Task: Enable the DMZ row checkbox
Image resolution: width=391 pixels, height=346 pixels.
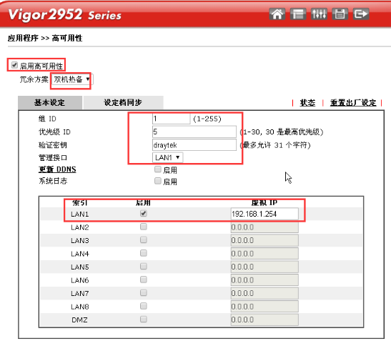Action: (x=144, y=319)
